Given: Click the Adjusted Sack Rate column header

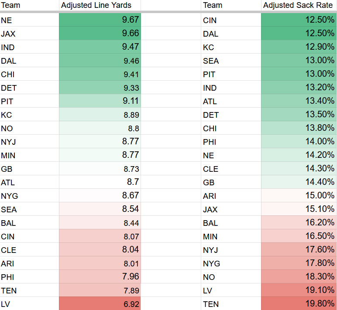Looking at the screenshot, I should (298, 5).
